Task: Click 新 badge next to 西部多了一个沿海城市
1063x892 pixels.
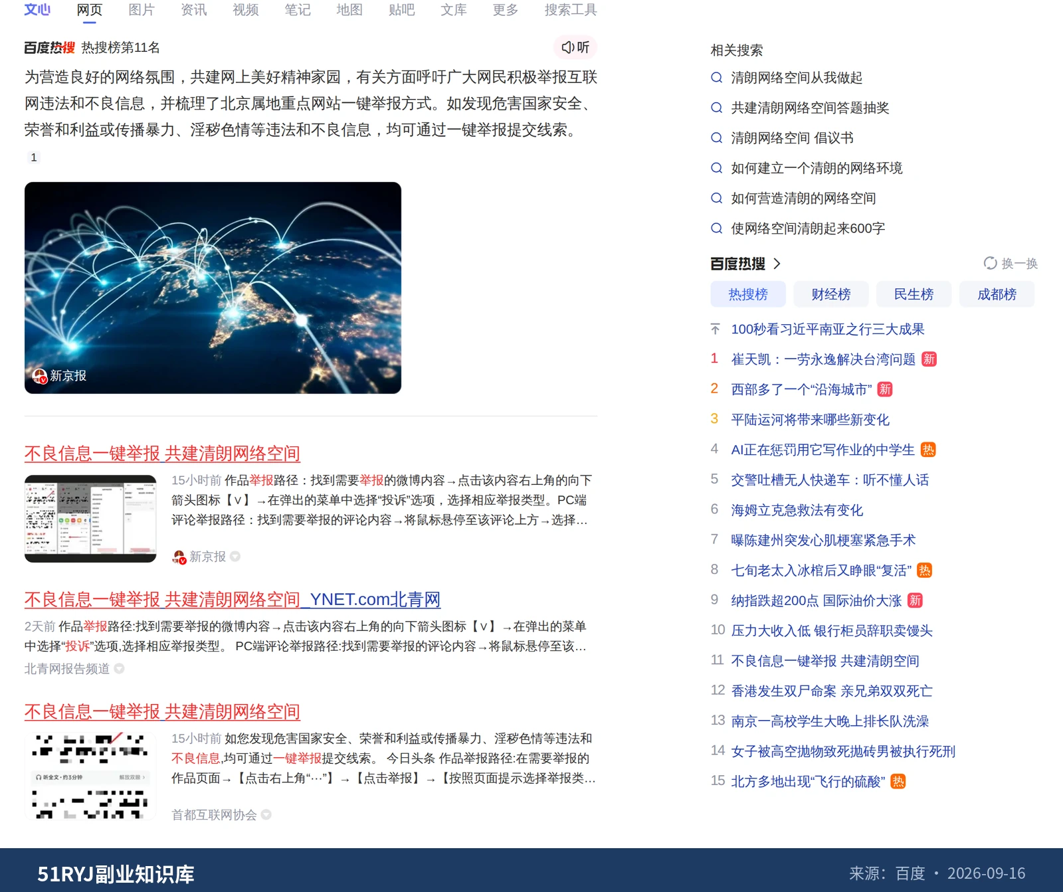Action: (x=885, y=390)
